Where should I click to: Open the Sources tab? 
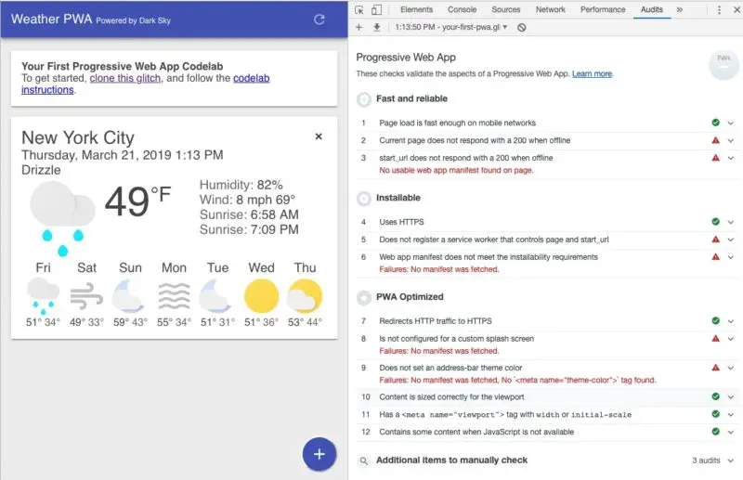[x=505, y=9]
